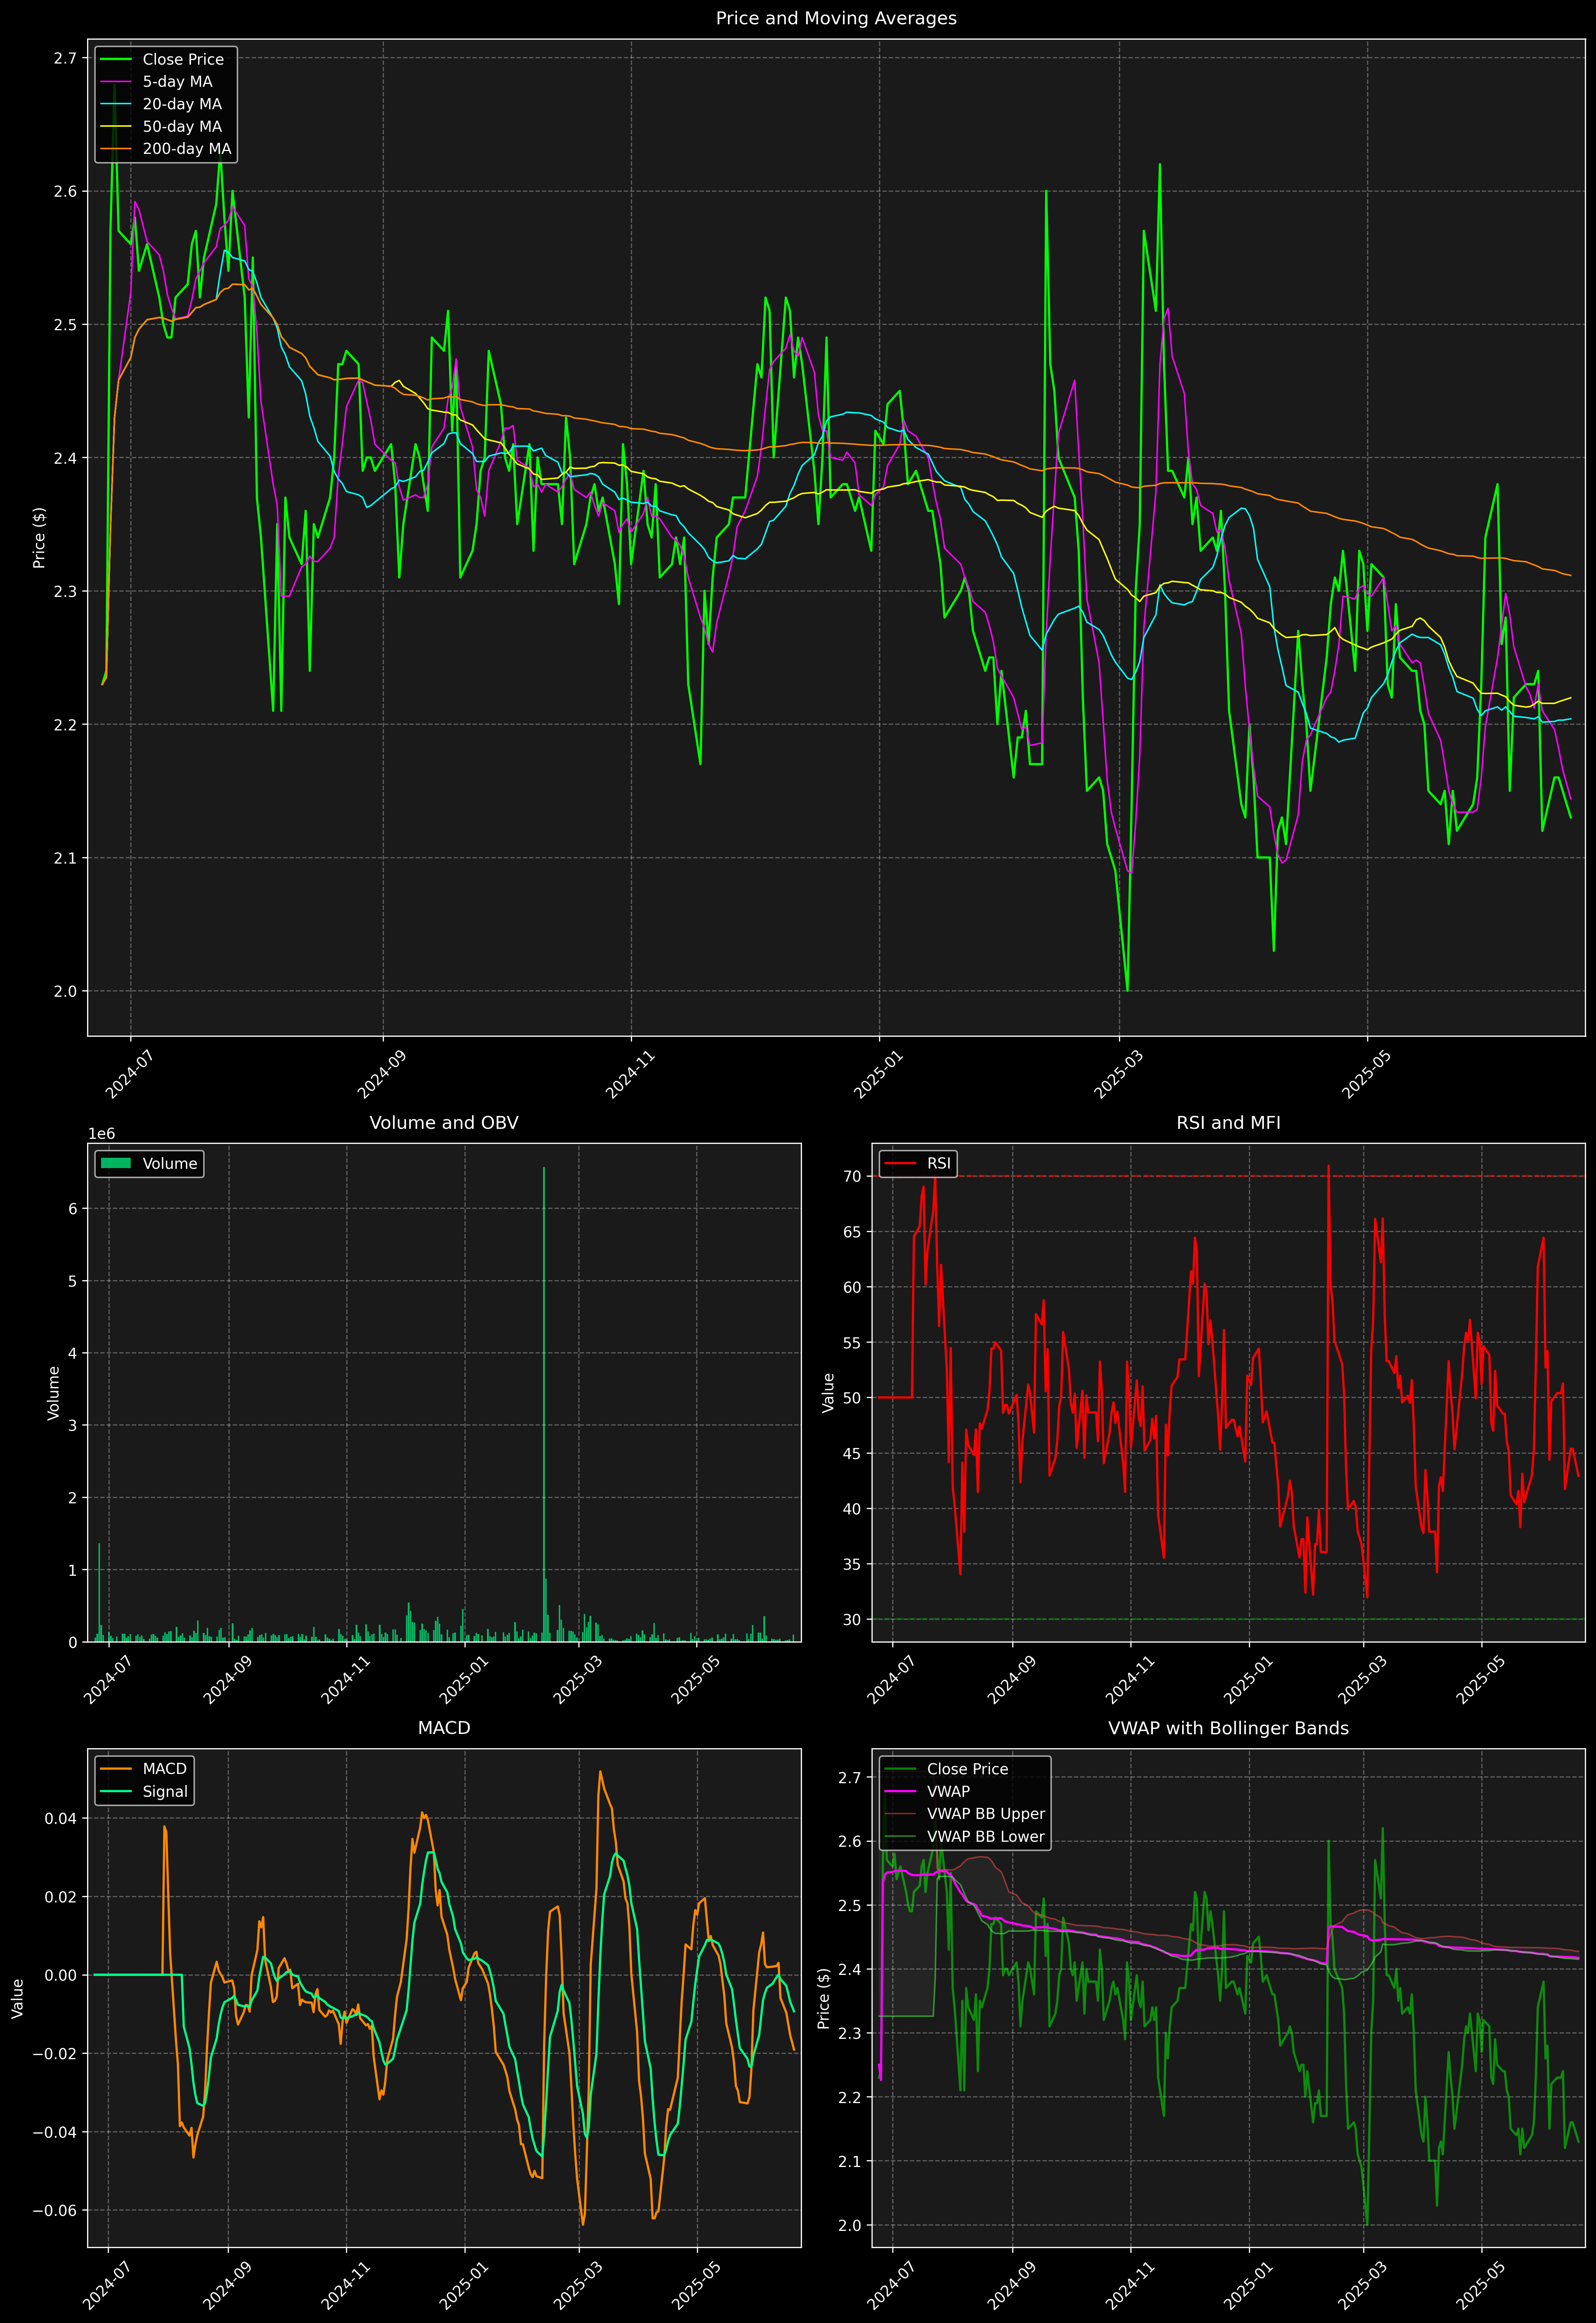This screenshot has height=2323, width=1596.
Task: Click the 'RSI and MFI' chart title
Action: 1228,1122
